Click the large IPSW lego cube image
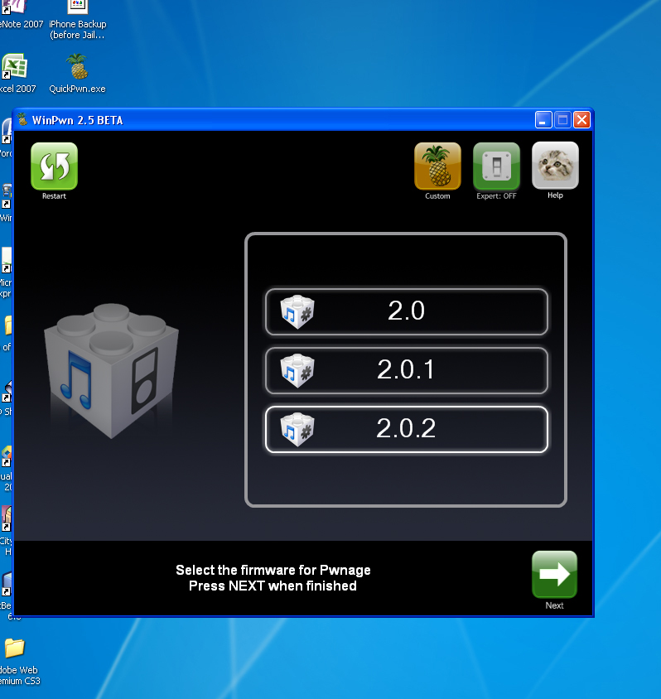 (112, 370)
